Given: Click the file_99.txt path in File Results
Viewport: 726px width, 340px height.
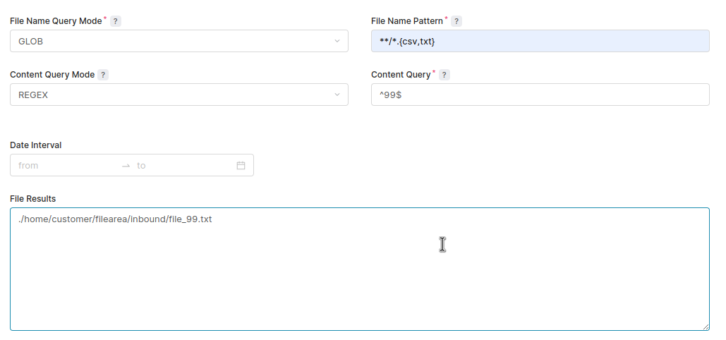Looking at the screenshot, I should [116, 219].
